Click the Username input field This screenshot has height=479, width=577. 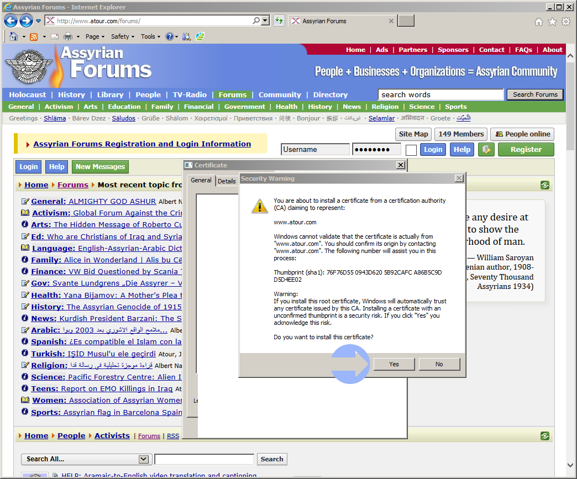315,149
